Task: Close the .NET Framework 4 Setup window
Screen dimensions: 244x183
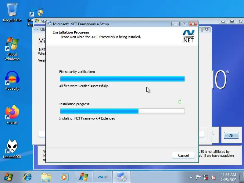Action: (193, 24)
